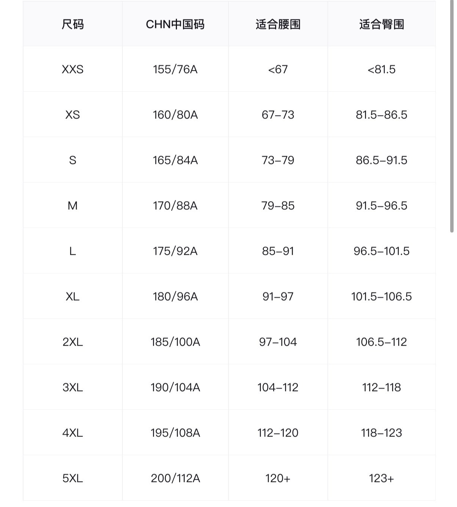Click the 适合腰围 column header

pos(278,25)
